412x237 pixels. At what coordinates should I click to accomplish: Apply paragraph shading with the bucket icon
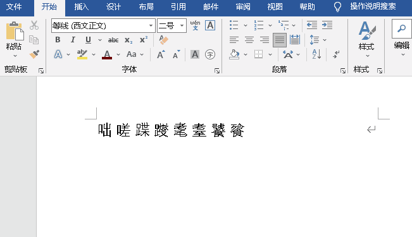click(x=234, y=54)
